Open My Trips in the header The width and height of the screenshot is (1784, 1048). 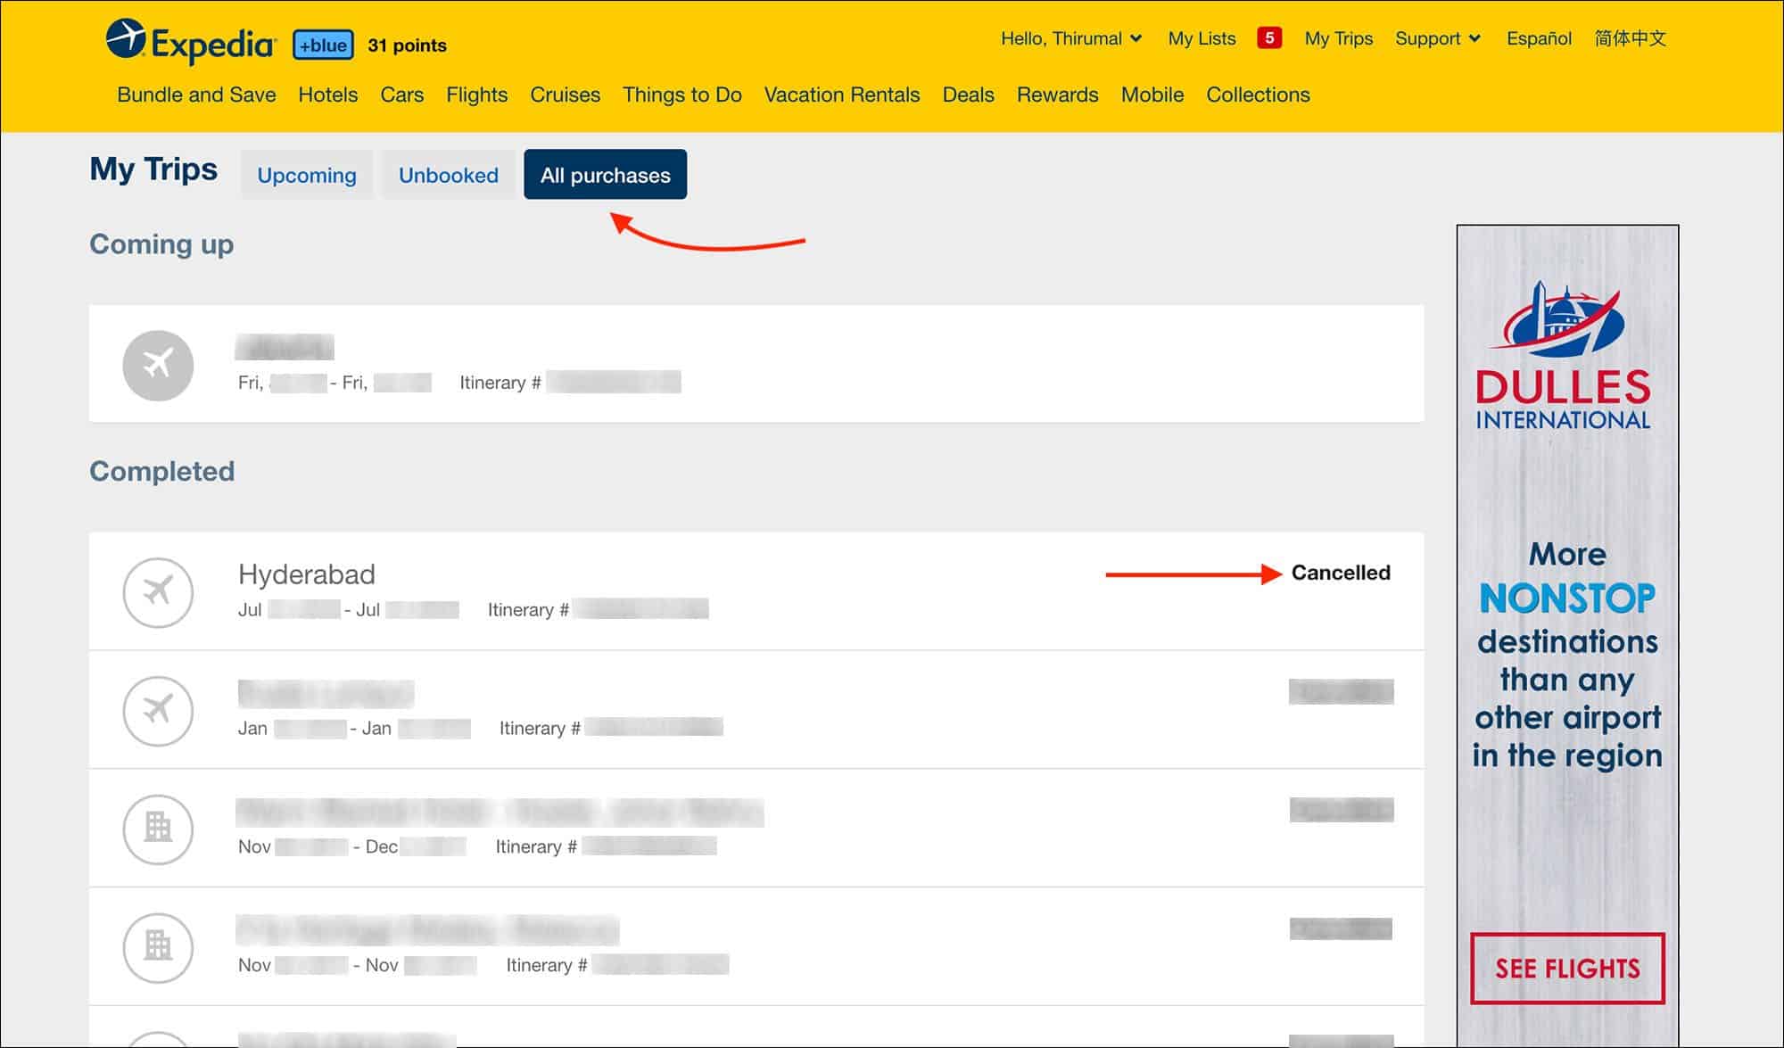click(1338, 38)
